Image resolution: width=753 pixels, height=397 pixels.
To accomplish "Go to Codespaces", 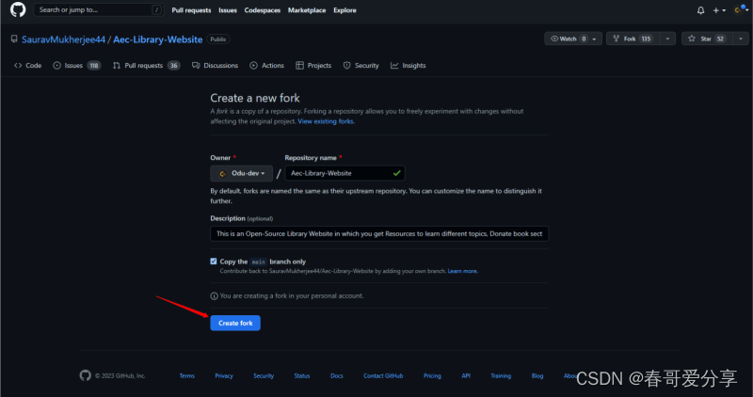I will (x=263, y=10).
